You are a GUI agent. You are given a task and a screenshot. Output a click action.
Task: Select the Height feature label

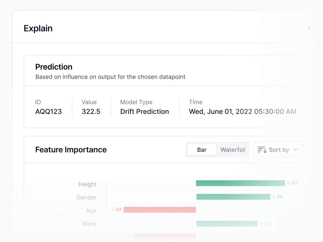[87, 184]
